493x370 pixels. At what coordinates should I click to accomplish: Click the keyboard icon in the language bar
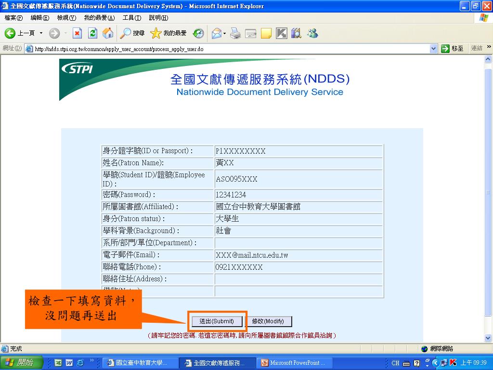pyautogui.click(x=406, y=364)
